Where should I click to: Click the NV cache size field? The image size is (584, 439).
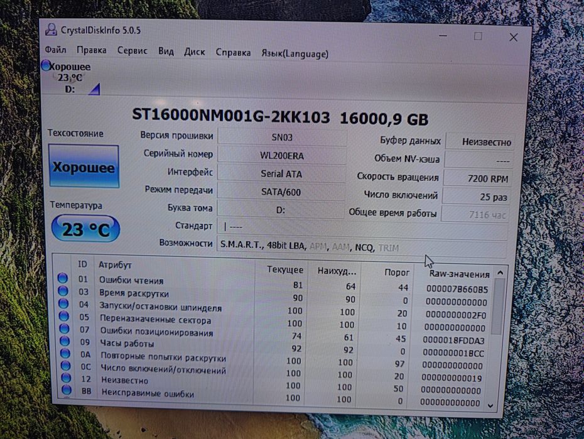(479, 161)
